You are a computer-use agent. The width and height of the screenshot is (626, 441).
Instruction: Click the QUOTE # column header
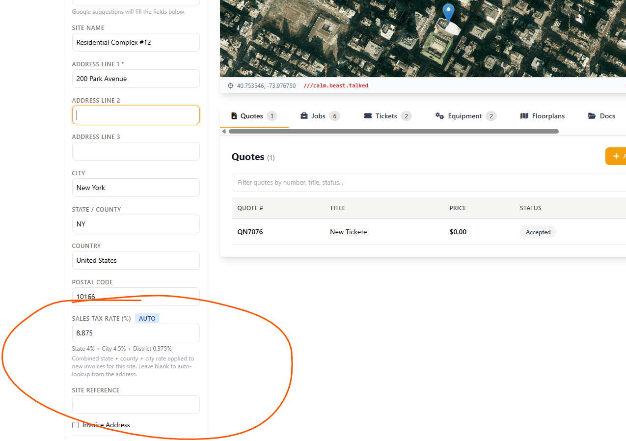point(250,208)
